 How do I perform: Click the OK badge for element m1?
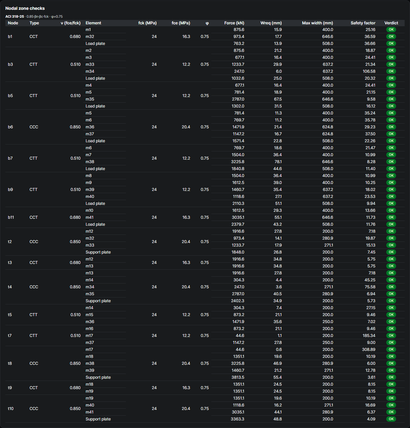pyautogui.click(x=391, y=30)
